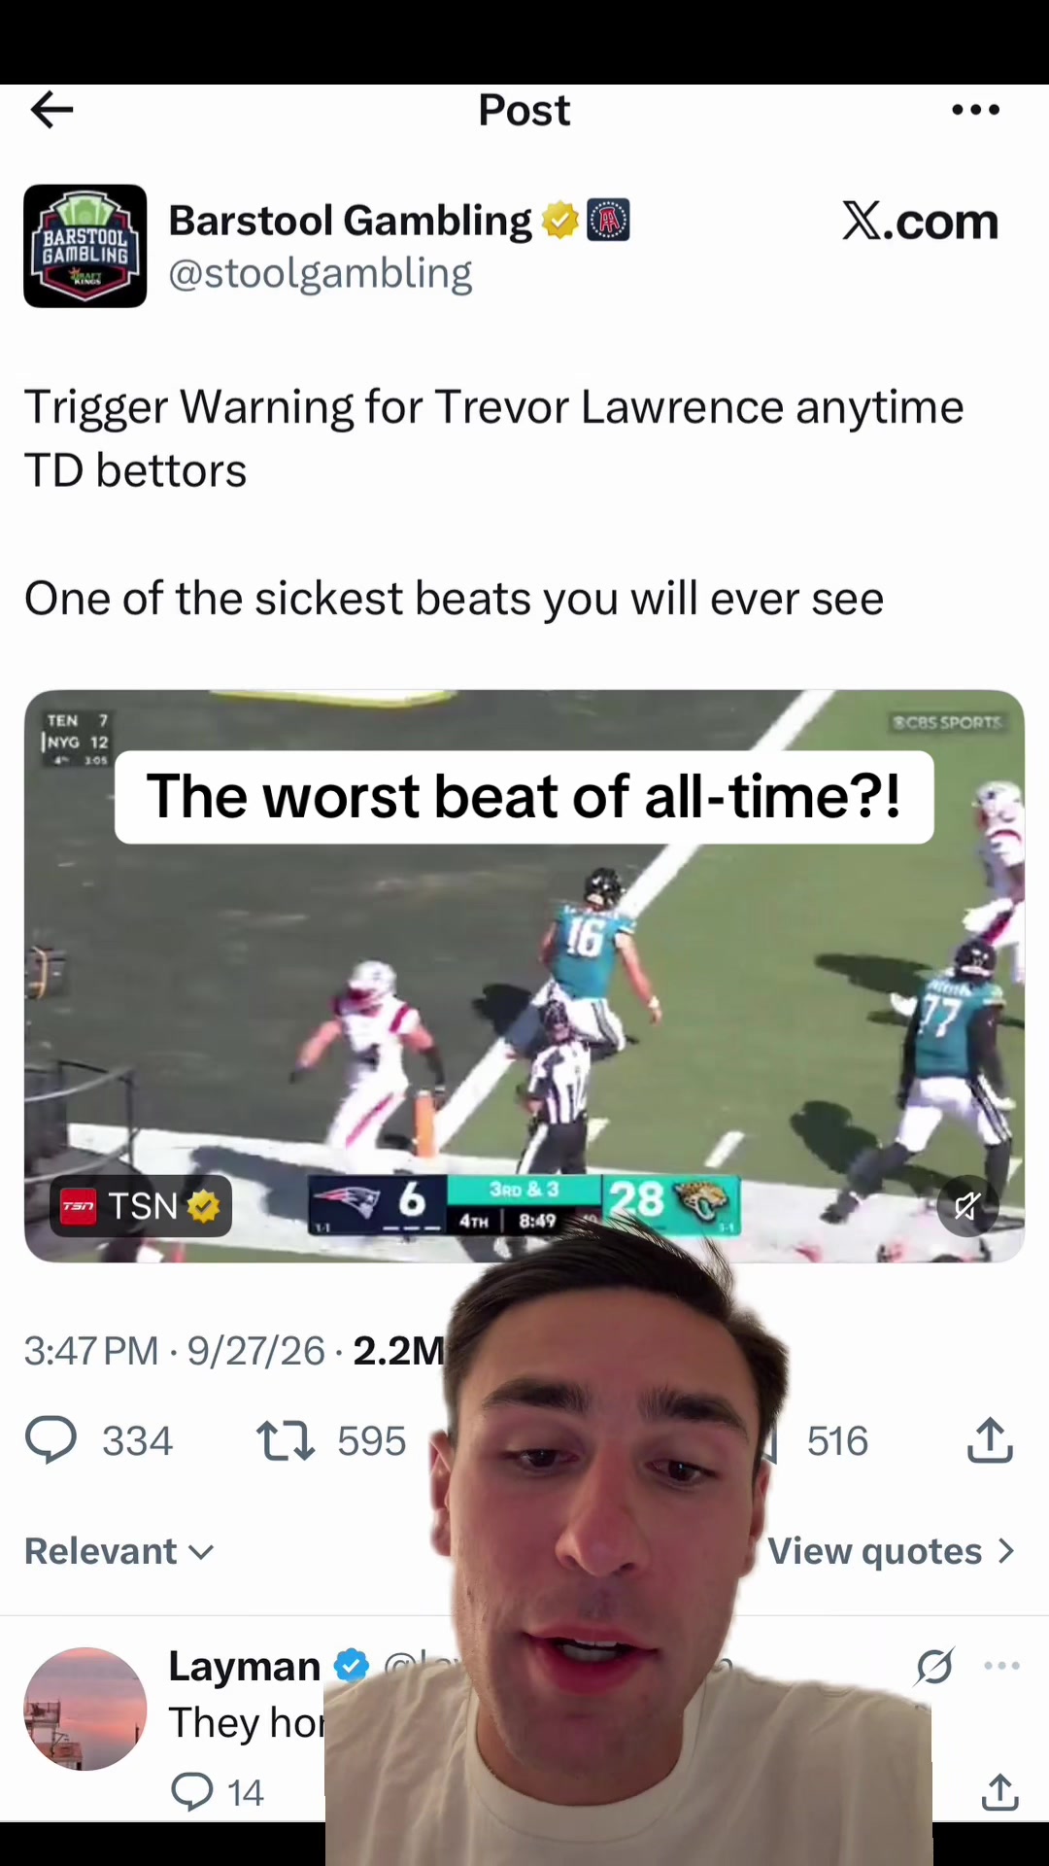Tap the gold verified badge next to Barstool Gambling
Viewport: 1049px width, 1866px height.
point(560,221)
